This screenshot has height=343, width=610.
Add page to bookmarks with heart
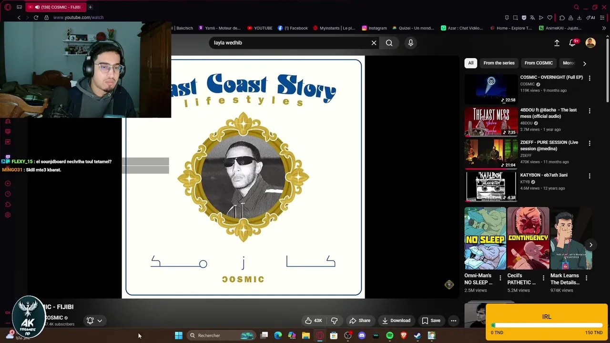(x=549, y=18)
